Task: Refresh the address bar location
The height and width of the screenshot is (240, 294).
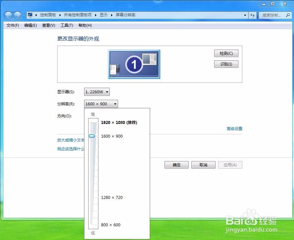Action: coord(252,15)
